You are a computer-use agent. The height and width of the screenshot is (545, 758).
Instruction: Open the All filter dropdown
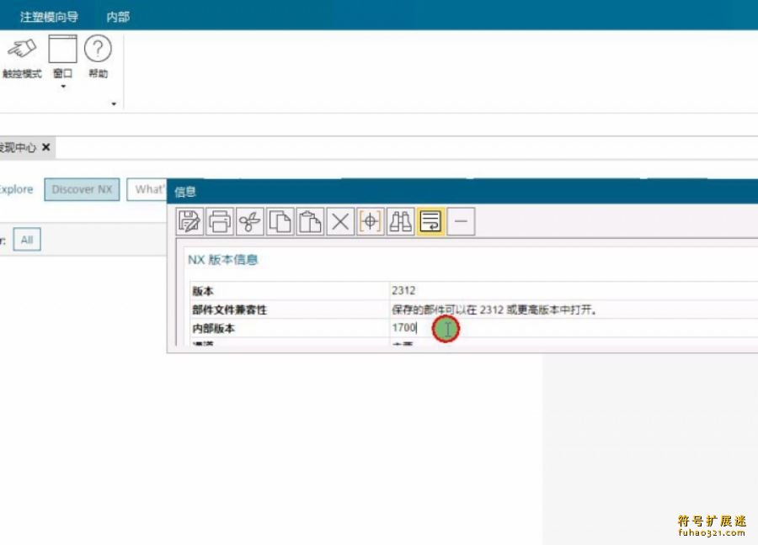[x=26, y=240]
